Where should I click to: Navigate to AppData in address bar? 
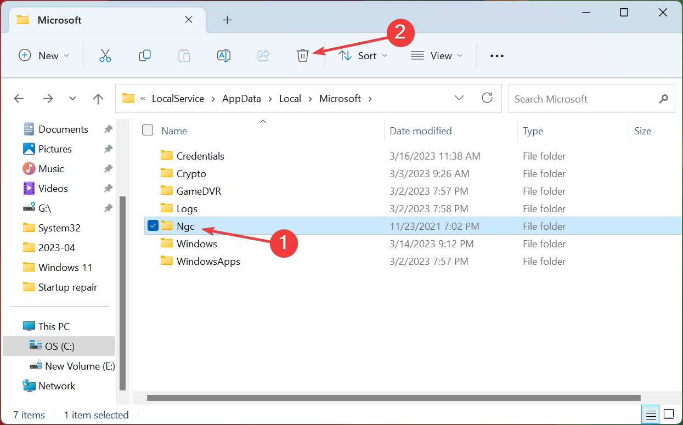(242, 99)
